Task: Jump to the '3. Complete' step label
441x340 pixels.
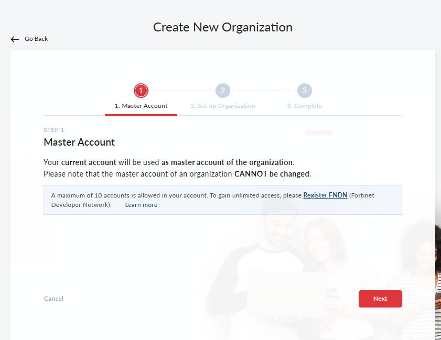Action: 305,106
